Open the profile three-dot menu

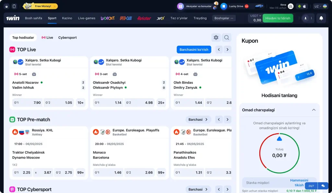[x=312, y=18]
